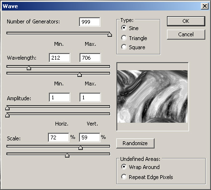Screen dimensions: 211x190
Task: Click the Horiz. column heading
Action: click(62, 124)
